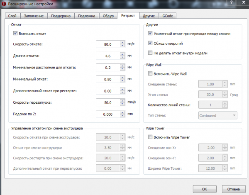Toggle the Включить откат checkbox
Viewport: 249px width, 195px height.
pyautogui.click(x=15, y=34)
